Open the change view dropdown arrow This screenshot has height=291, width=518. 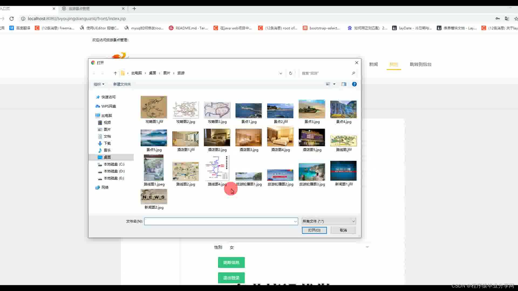pyautogui.click(x=334, y=84)
